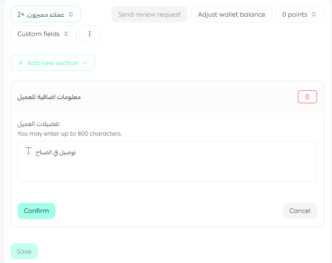Image resolution: width=332 pixels, height=263 pixels.
Task: Click the green T text type icon
Action: (28, 151)
